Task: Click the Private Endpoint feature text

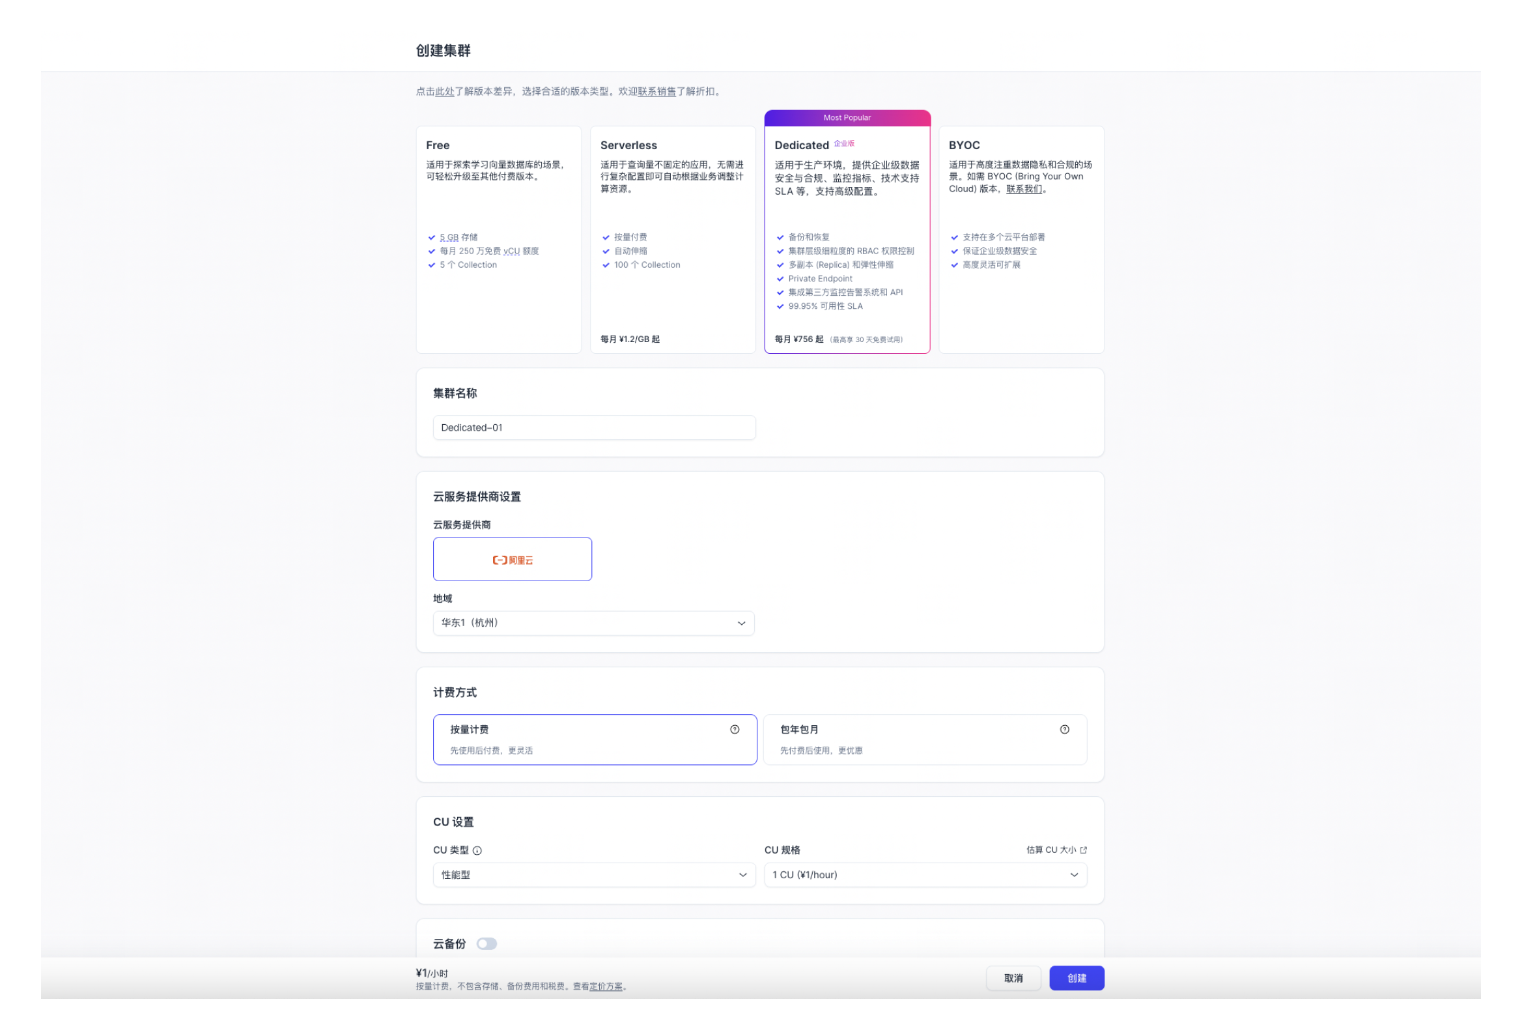Action: 820,279
